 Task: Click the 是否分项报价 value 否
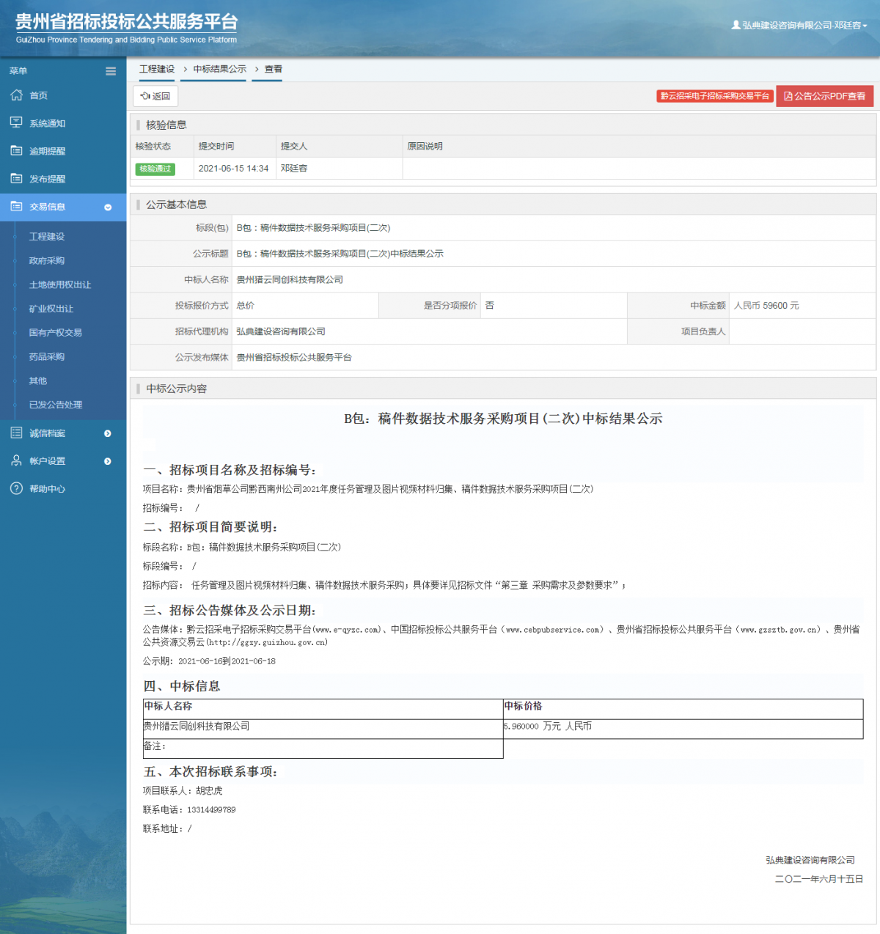pyautogui.click(x=490, y=306)
